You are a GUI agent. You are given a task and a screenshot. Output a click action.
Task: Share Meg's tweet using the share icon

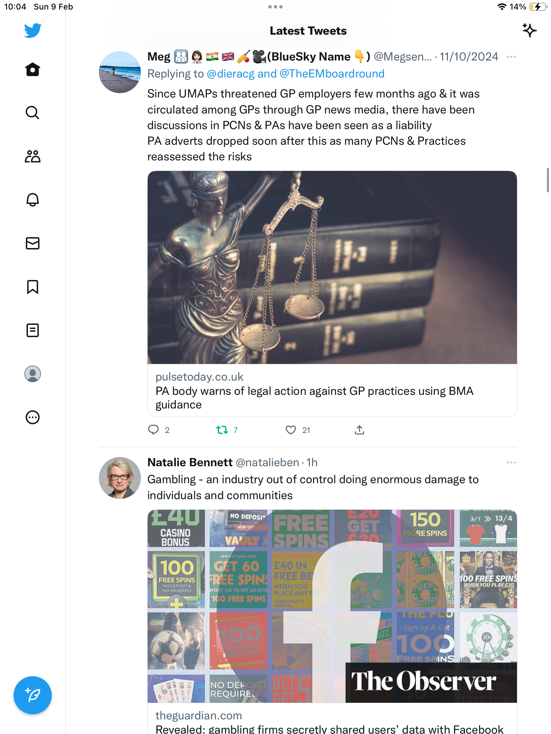360,430
